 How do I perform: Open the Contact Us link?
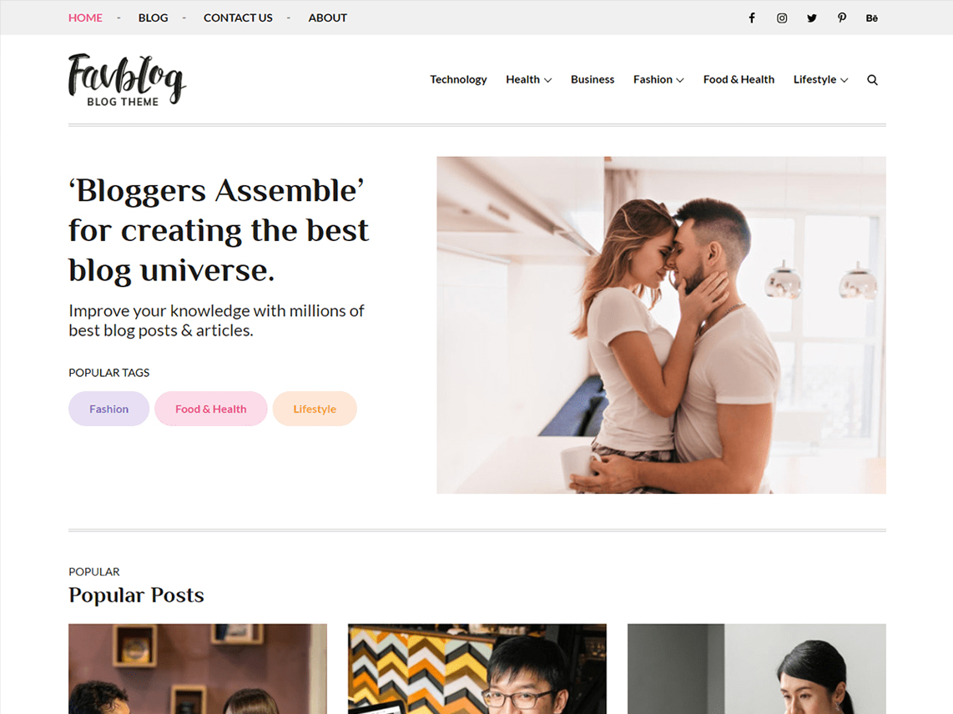[238, 18]
